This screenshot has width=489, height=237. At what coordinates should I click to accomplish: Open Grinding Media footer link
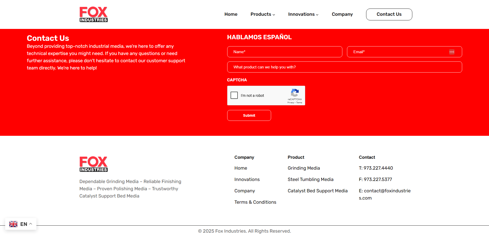click(304, 168)
